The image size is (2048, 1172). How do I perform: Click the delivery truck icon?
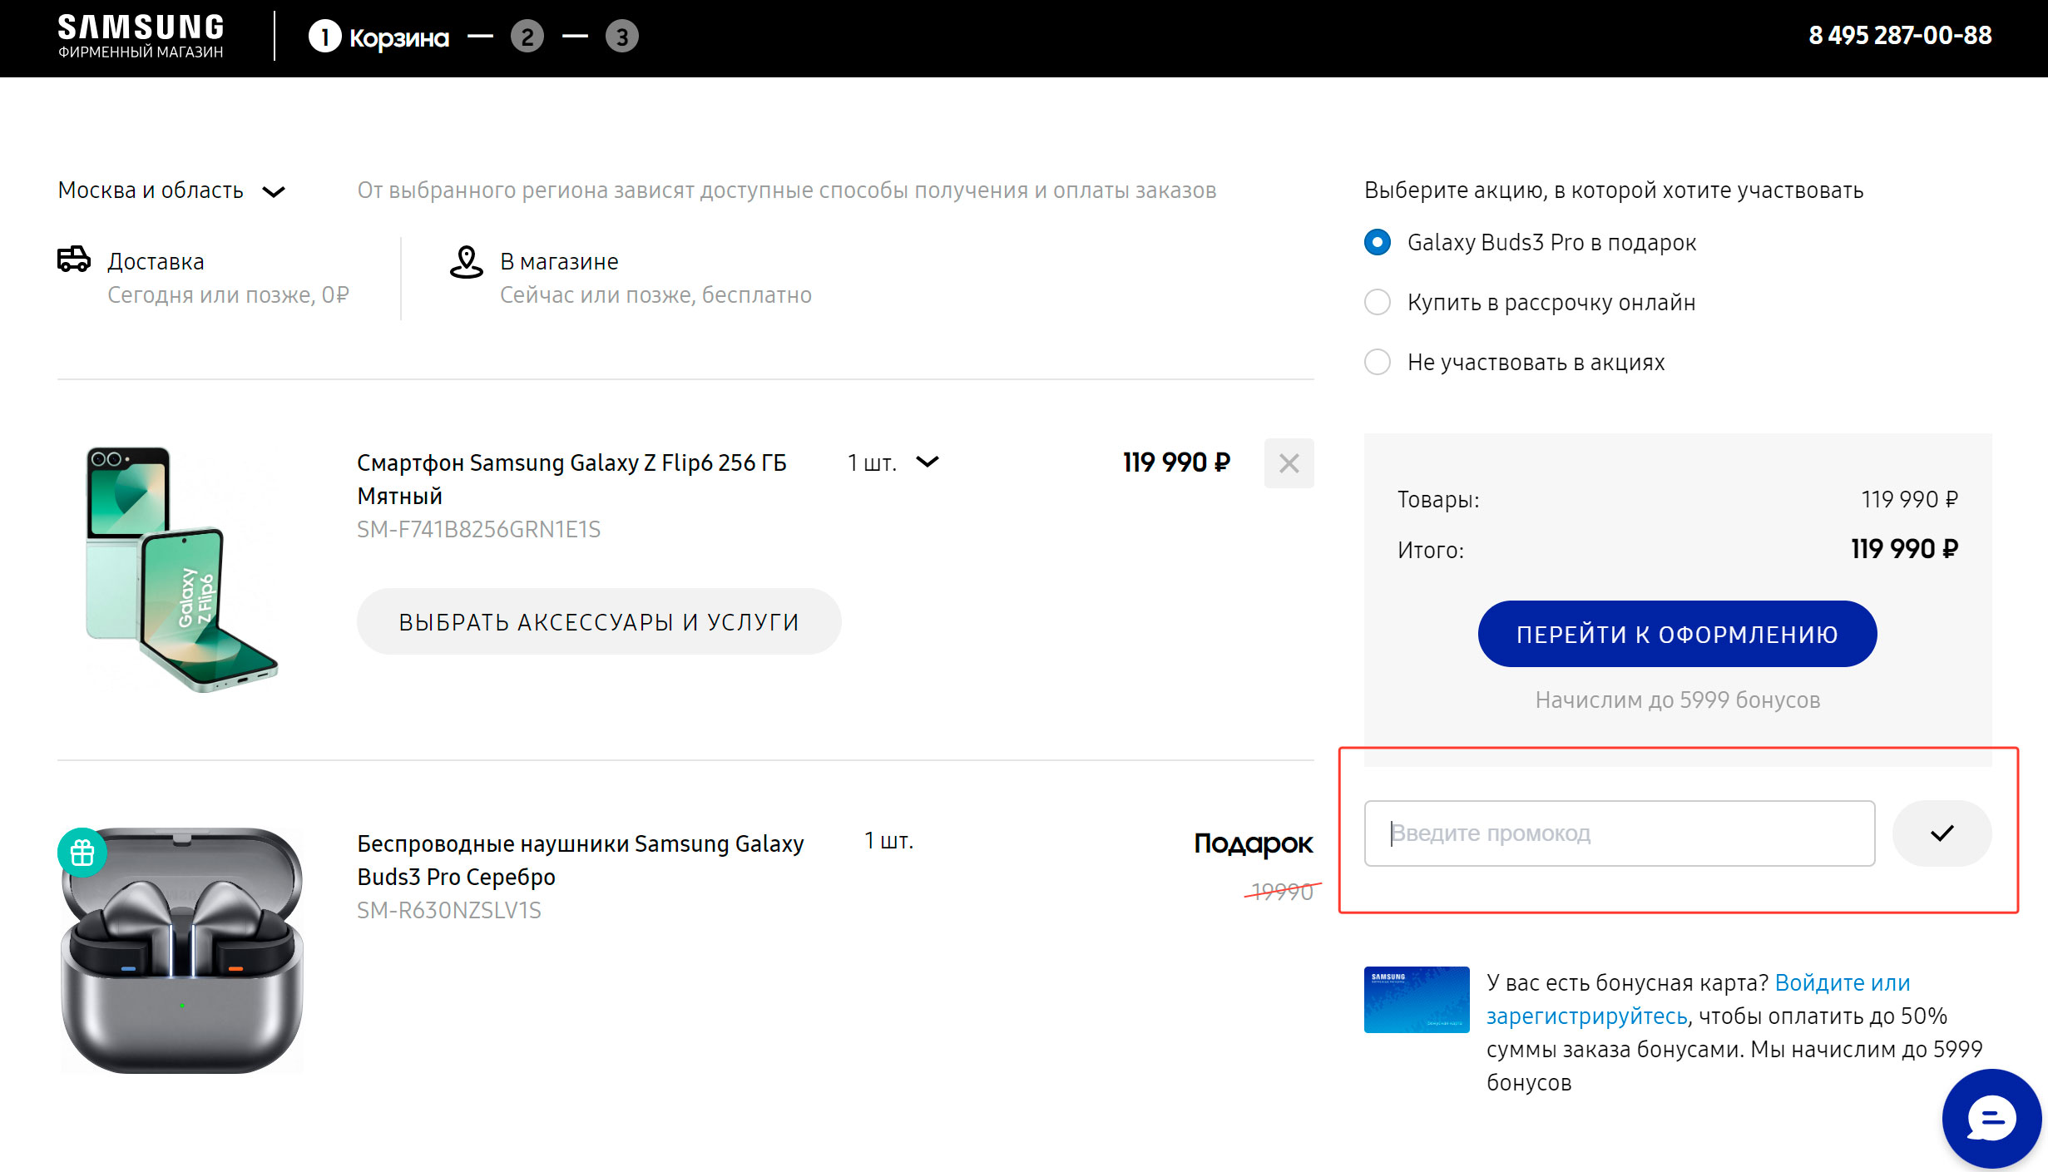[74, 260]
